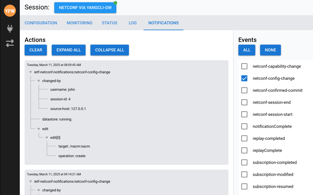Click the transfer arrows sidebar icon
The width and height of the screenshot is (313, 195).
click(10, 43)
